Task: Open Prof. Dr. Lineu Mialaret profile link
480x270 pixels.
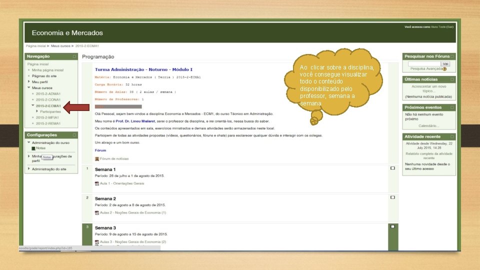Action: (x=135, y=121)
